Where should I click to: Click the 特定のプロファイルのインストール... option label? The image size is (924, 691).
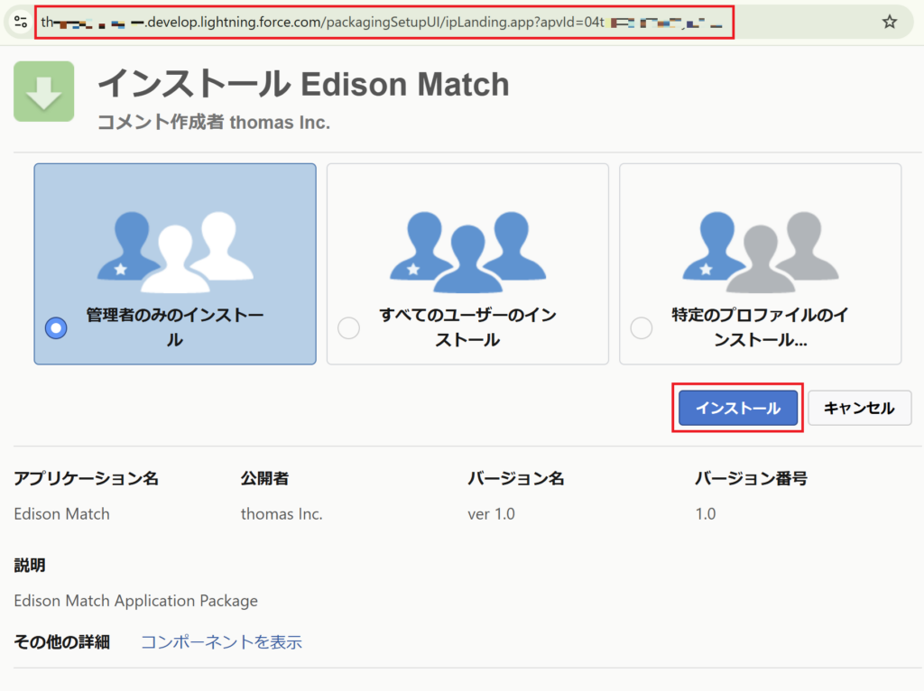tap(760, 327)
